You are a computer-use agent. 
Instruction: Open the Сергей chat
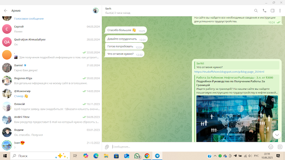[x=51, y=29]
